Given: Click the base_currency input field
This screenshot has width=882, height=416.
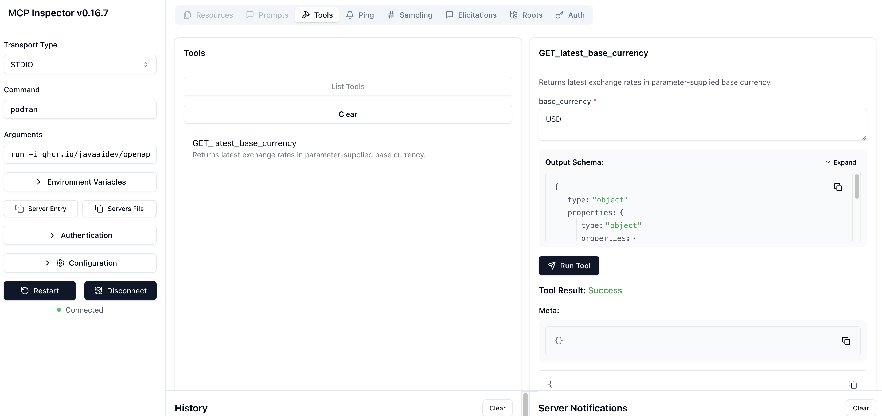Looking at the screenshot, I should click(x=702, y=125).
